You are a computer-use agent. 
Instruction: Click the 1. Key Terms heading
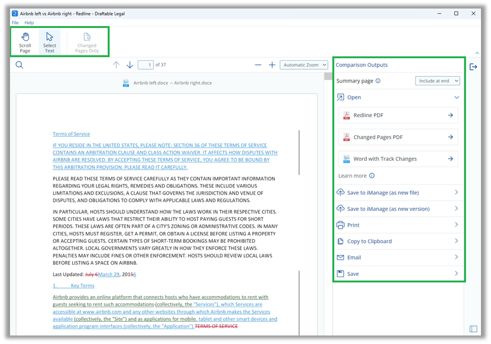click(74, 285)
